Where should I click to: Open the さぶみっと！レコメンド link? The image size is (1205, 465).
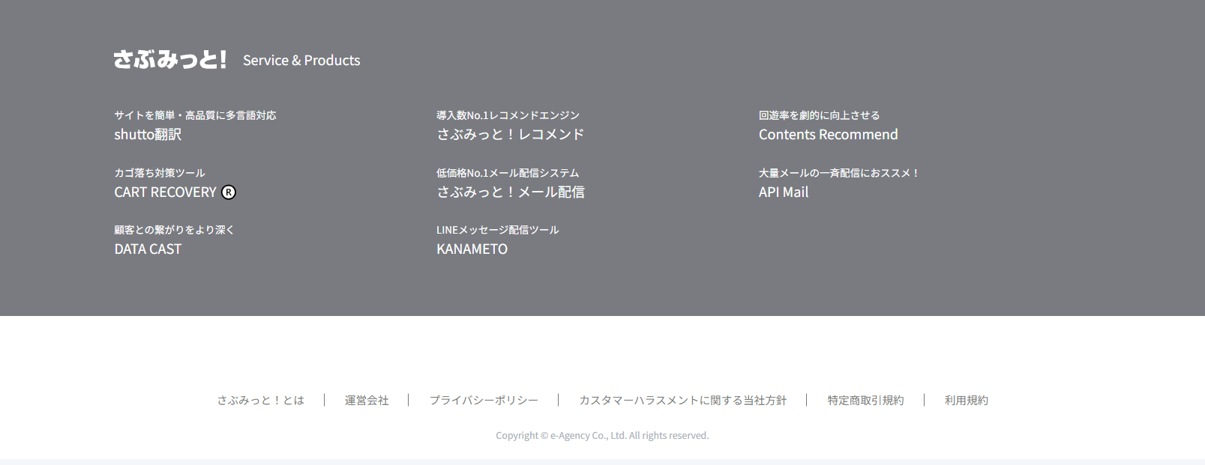(510, 135)
